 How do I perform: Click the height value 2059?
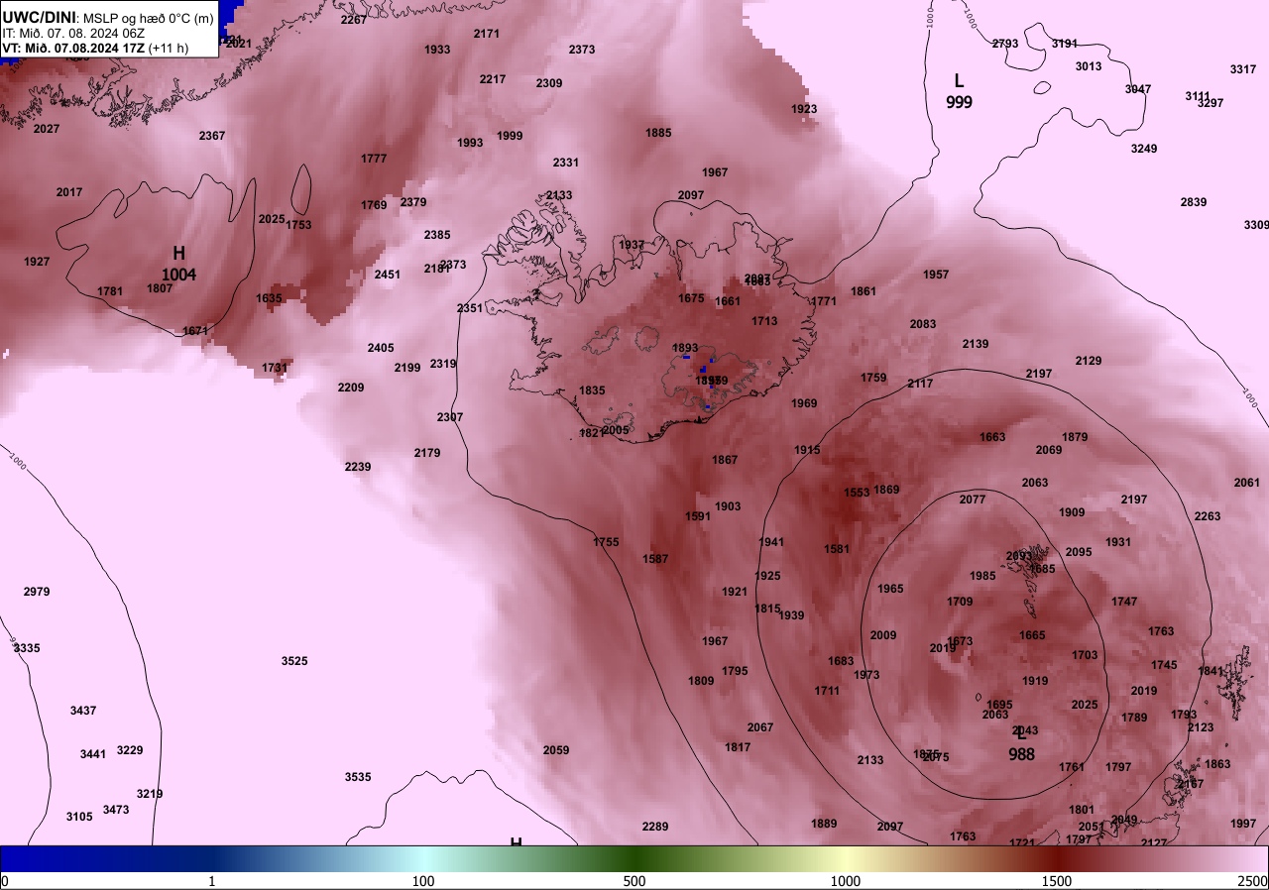point(556,750)
